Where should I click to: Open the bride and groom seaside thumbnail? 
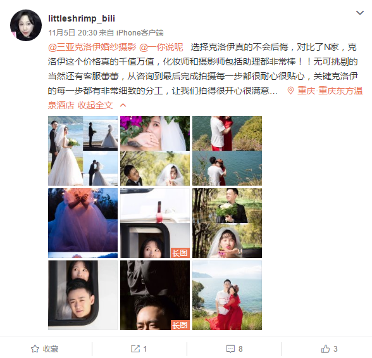[x=83, y=151]
